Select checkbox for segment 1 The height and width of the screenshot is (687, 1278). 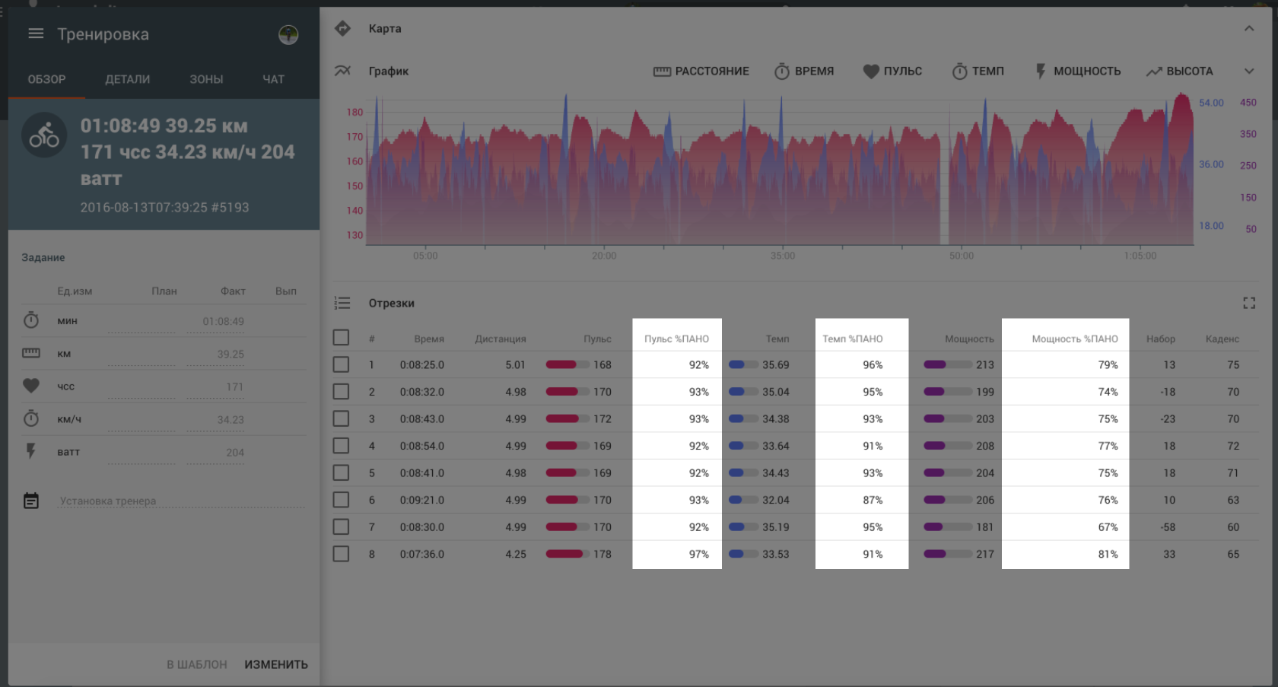point(341,364)
